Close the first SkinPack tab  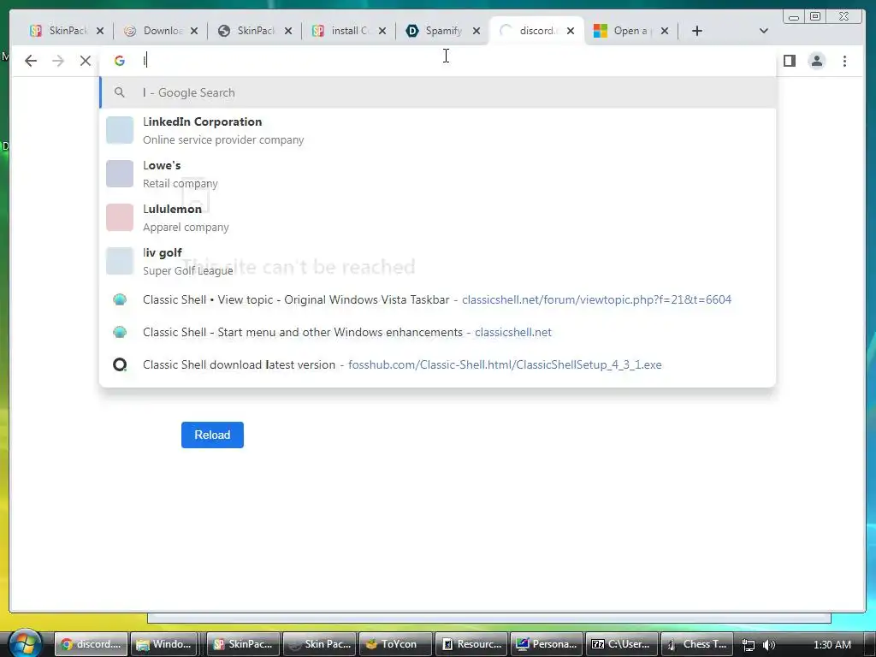(100, 31)
